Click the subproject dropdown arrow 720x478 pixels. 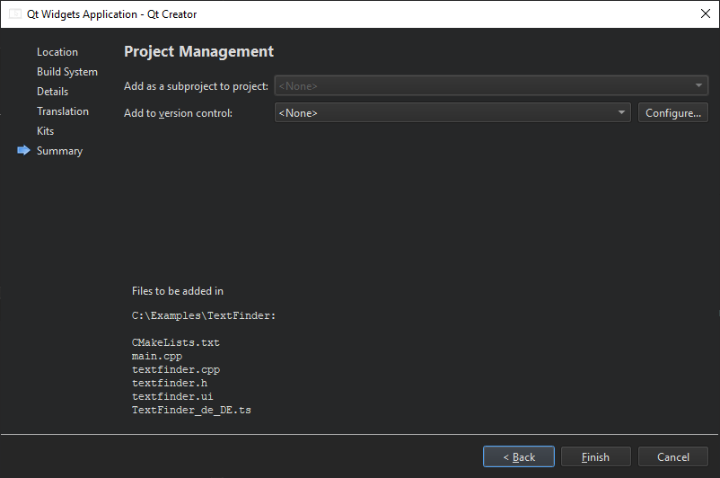click(698, 86)
